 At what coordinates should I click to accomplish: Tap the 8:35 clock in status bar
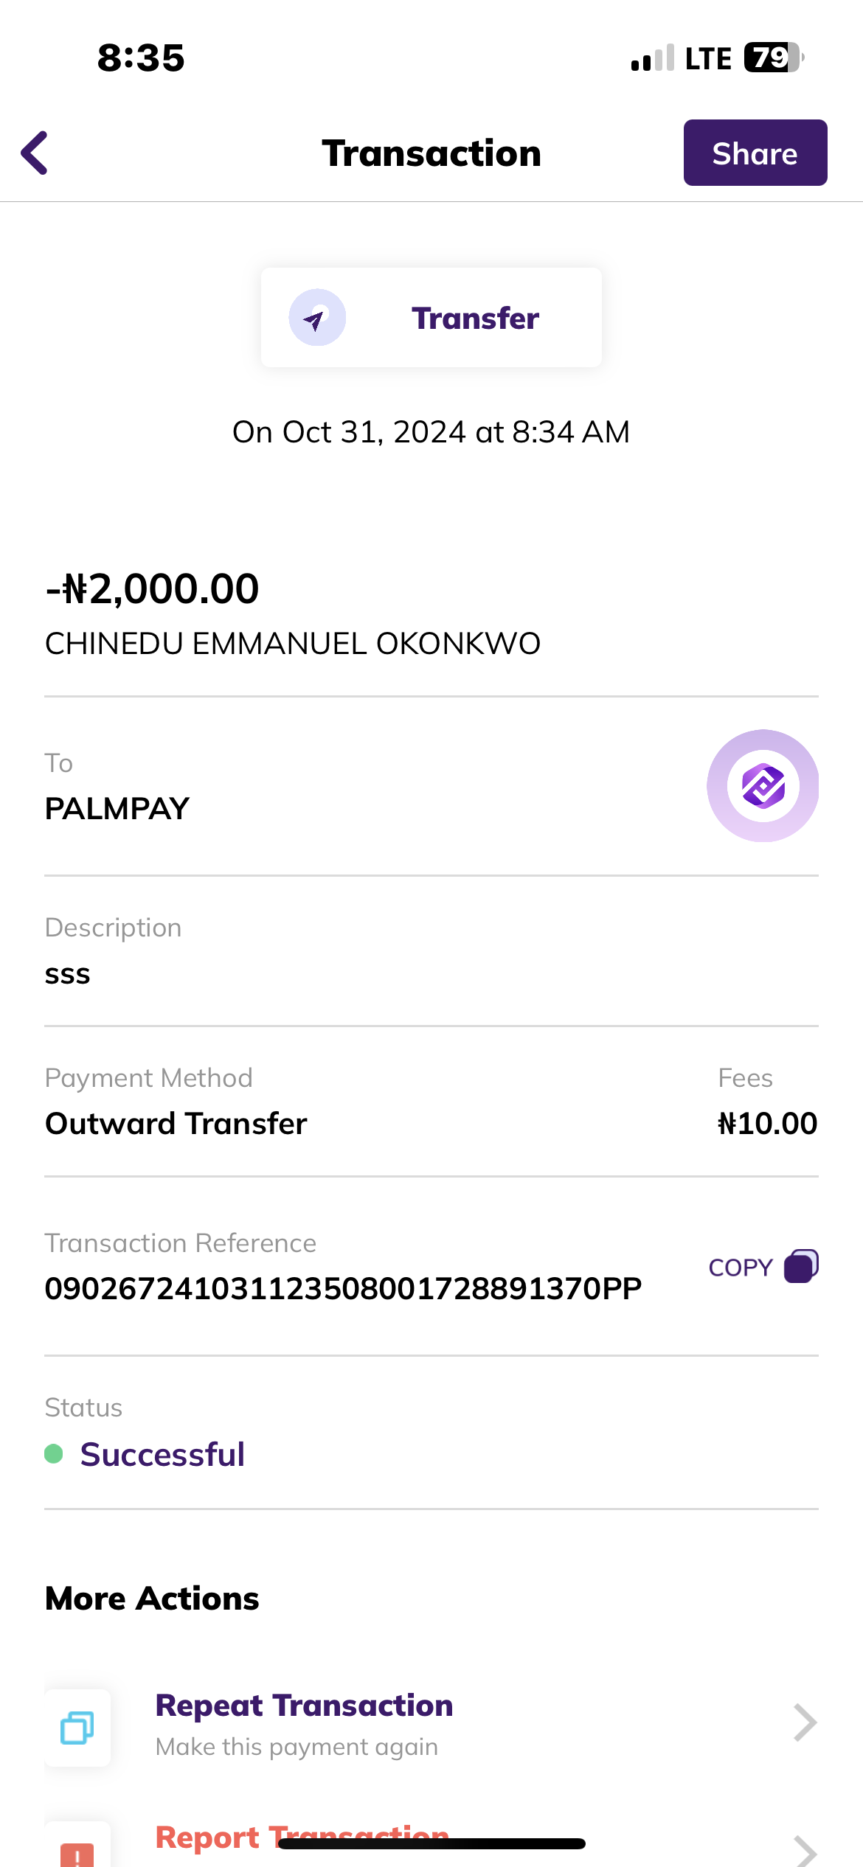141,58
